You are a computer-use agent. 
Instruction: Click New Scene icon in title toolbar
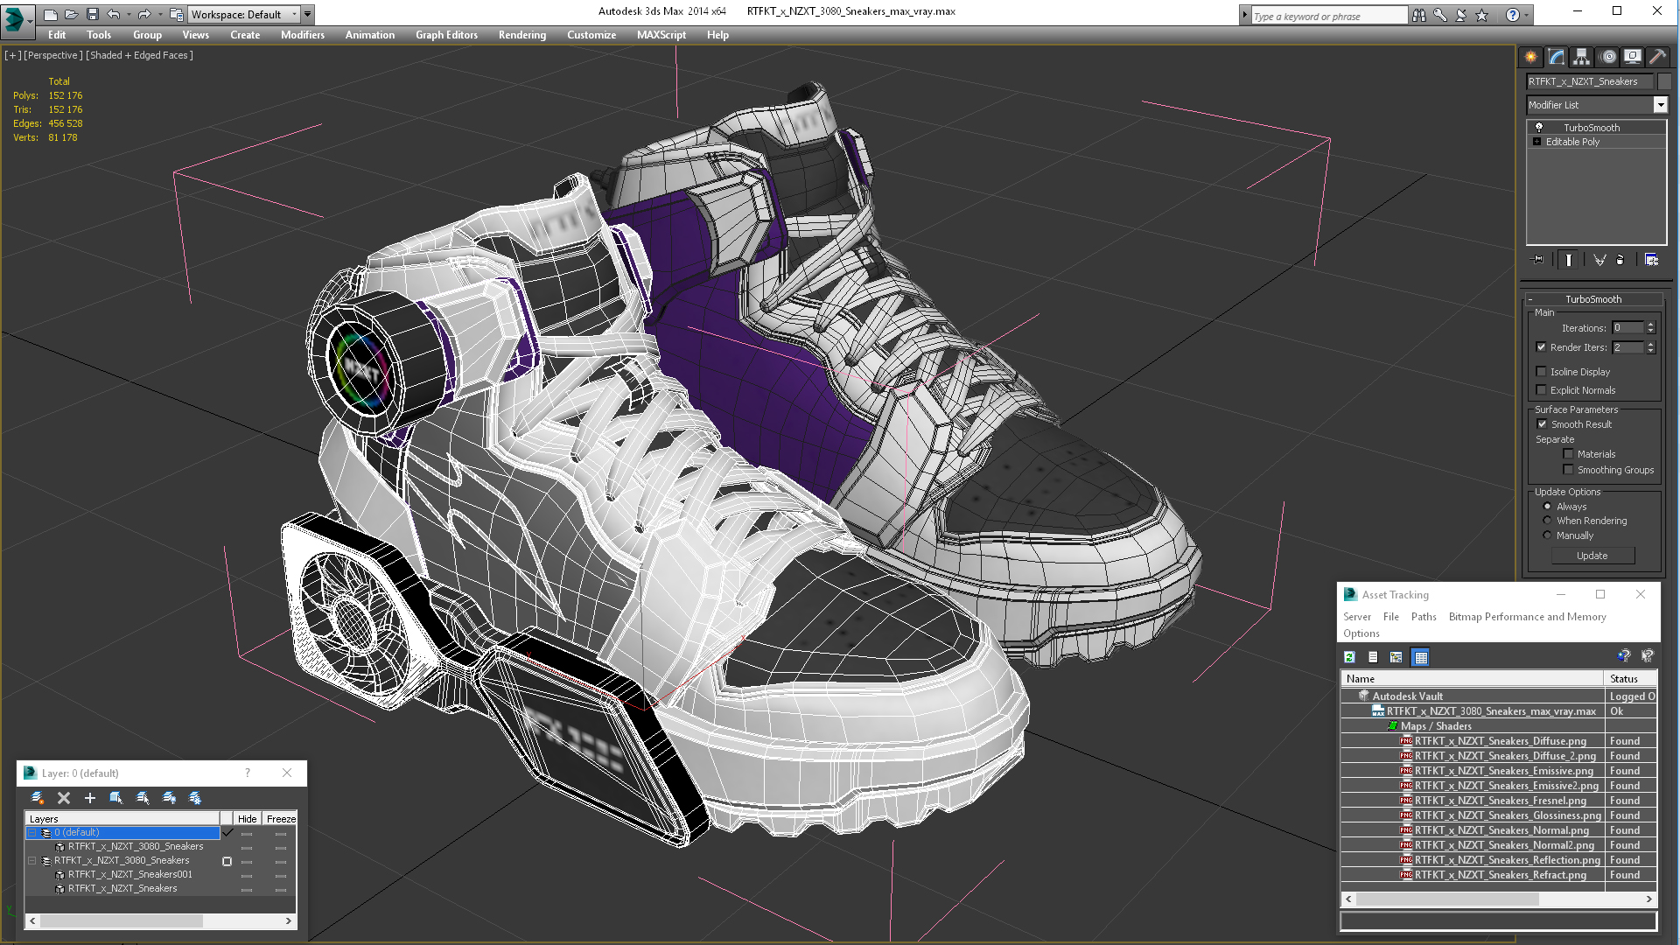point(51,14)
